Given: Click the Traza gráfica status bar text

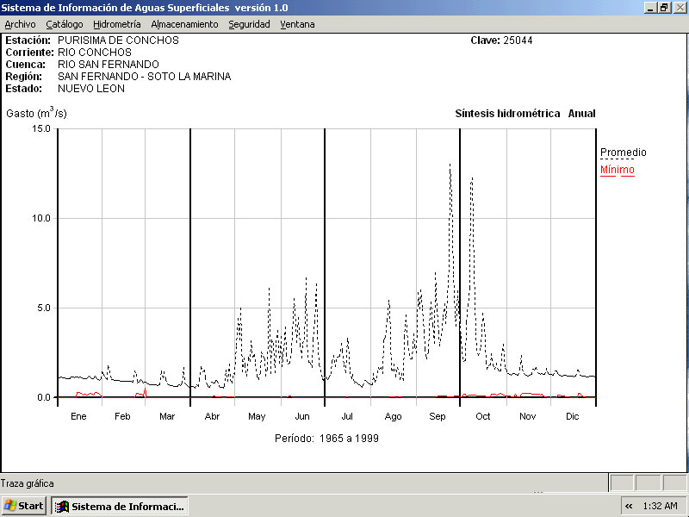Looking at the screenshot, I should [x=27, y=483].
